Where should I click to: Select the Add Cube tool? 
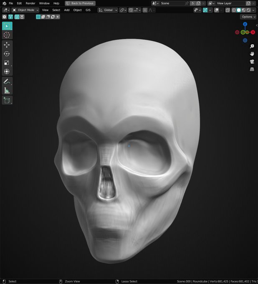7,100
